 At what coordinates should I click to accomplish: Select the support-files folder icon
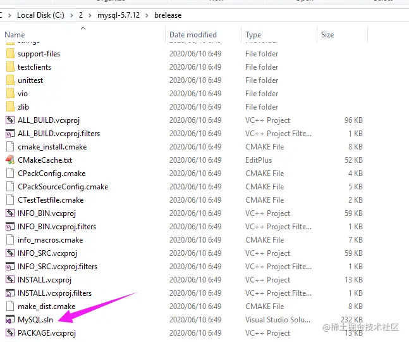[x=10, y=54]
